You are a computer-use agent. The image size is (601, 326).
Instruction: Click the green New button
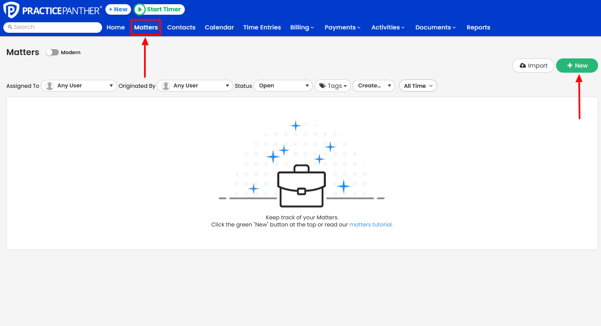(x=577, y=65)
